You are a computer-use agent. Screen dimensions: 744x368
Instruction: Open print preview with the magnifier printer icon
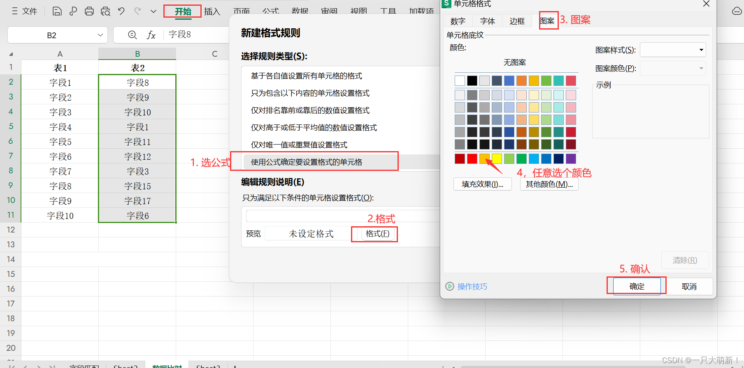[105, 11]
